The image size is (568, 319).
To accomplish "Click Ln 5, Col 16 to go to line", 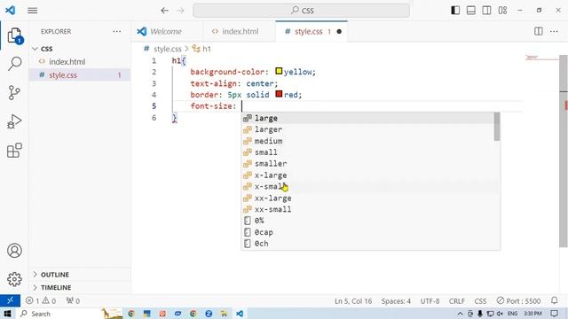I will (x=353, y=301).
